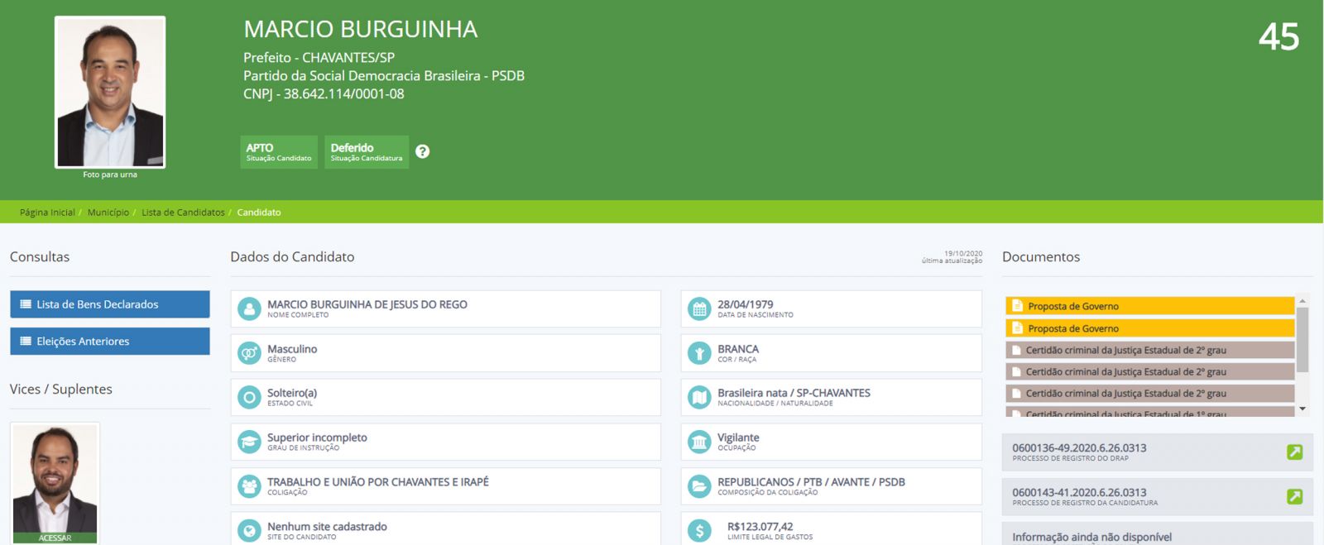Click the help question mark icon
This screenshot has height=545, width=1324.
click(x=422, y=151)
